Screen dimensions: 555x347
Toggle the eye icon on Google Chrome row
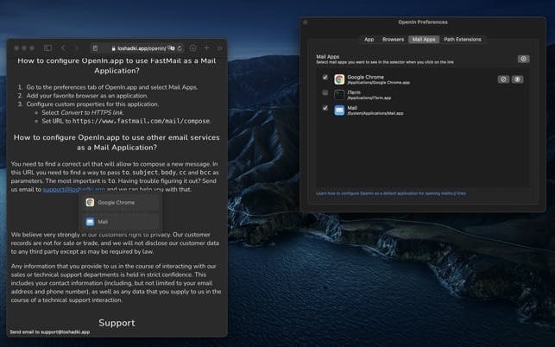click(517, 79)
